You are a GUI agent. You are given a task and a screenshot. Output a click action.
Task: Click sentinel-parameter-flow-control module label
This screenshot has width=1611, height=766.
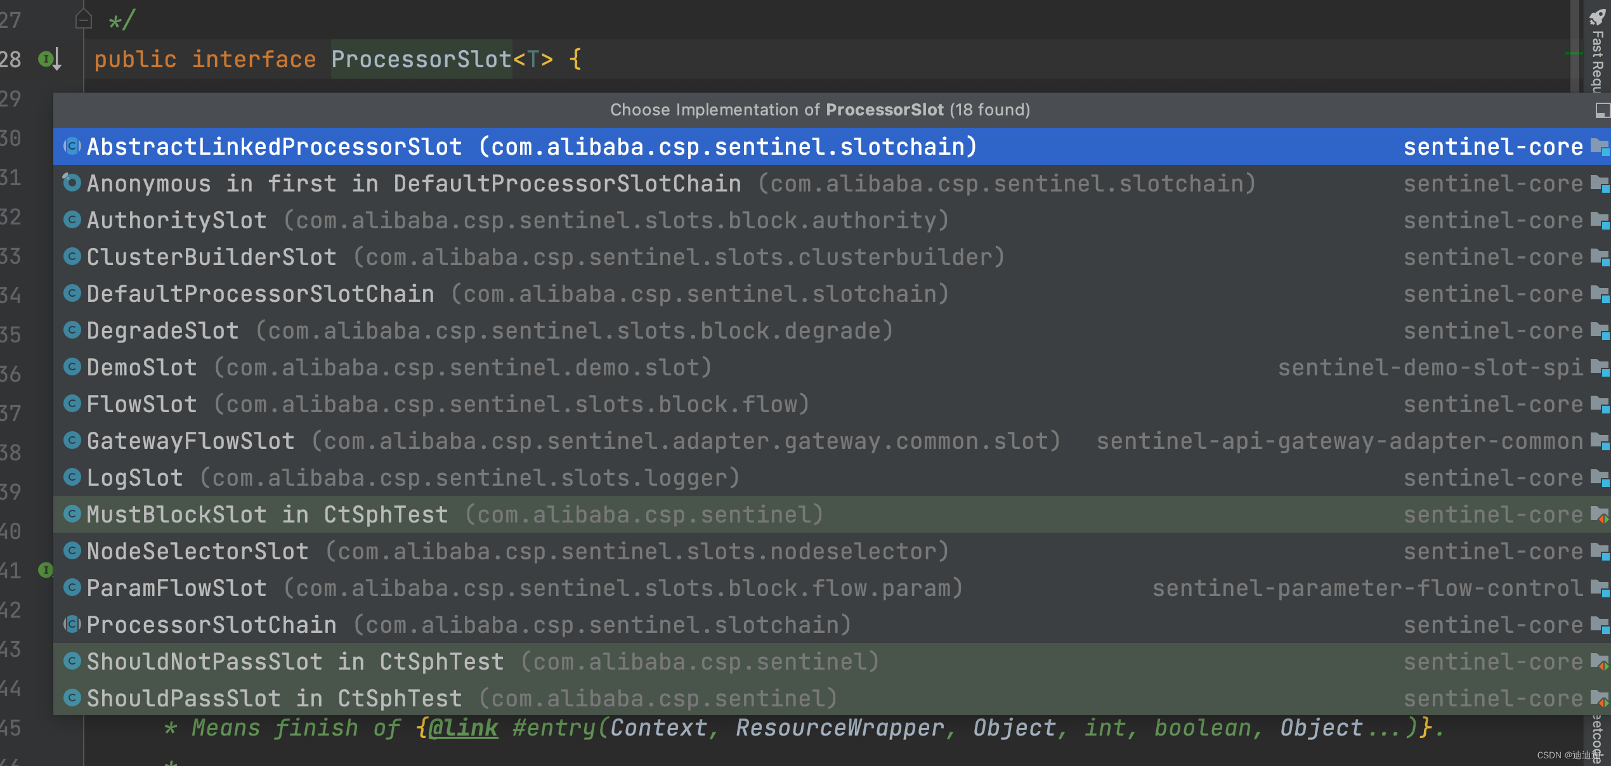[1368, 588]
